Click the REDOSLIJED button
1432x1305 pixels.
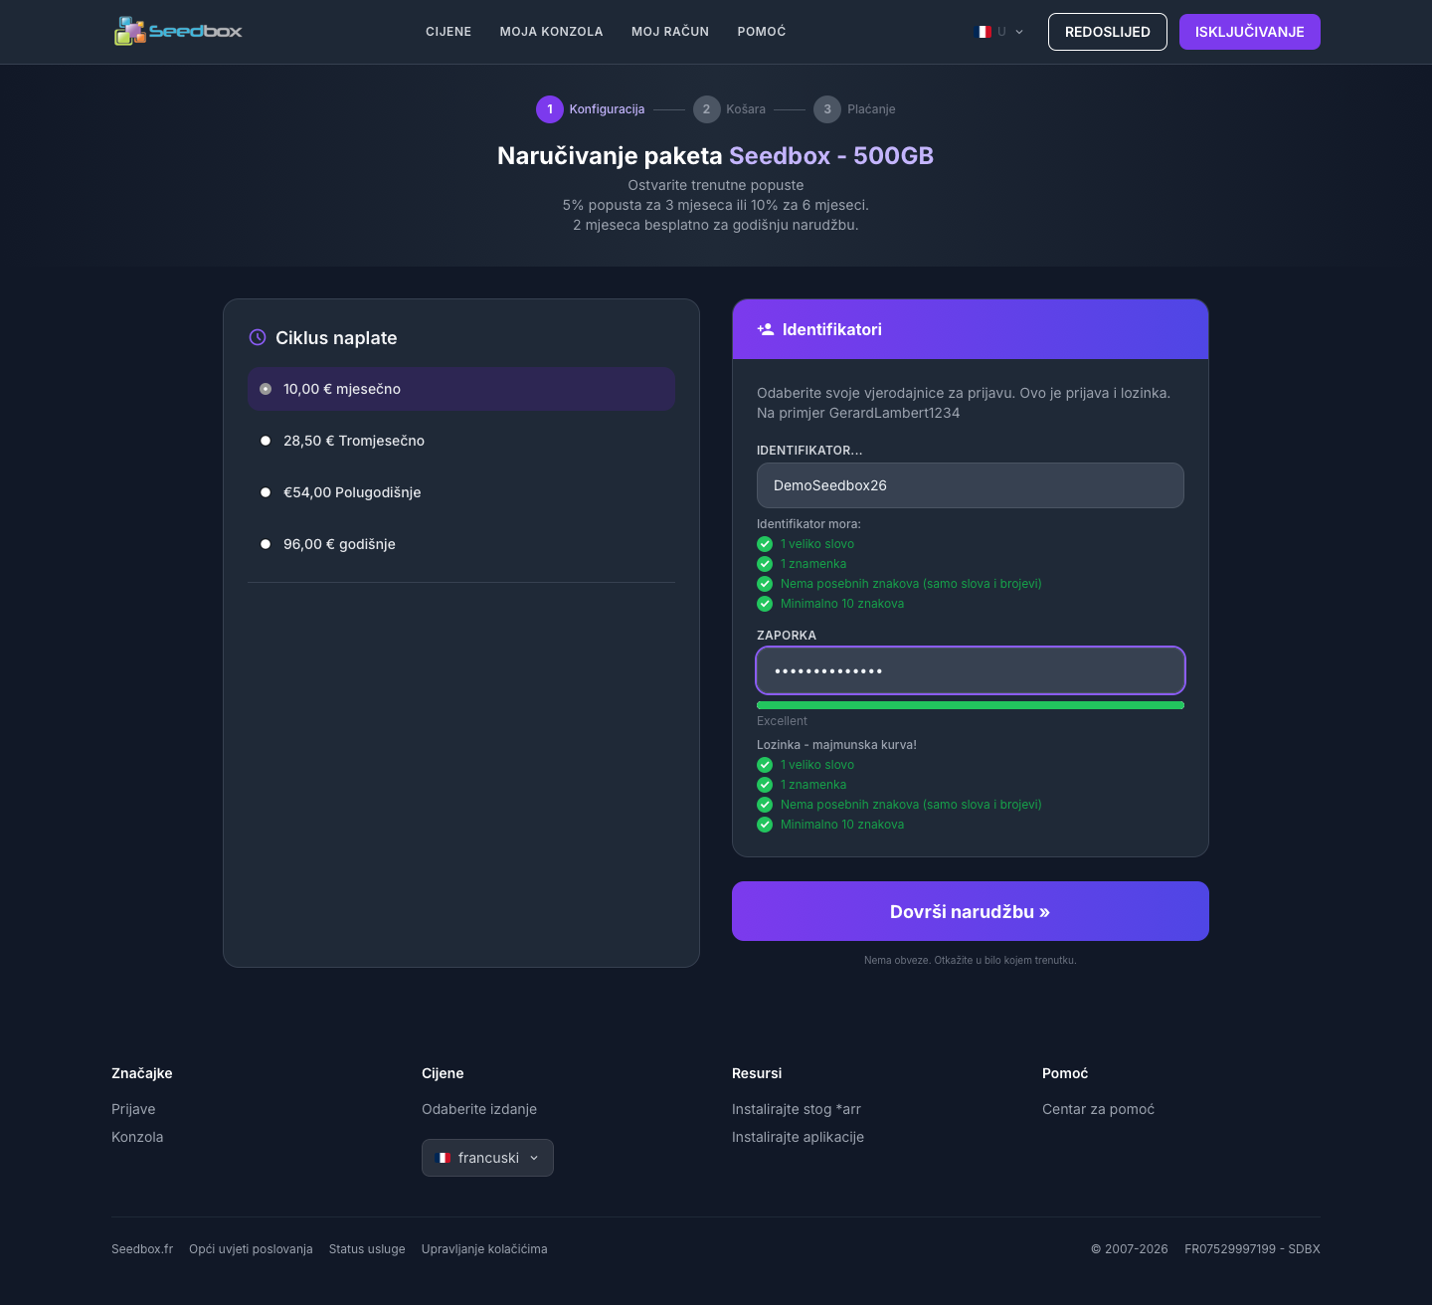[1108, 32]
